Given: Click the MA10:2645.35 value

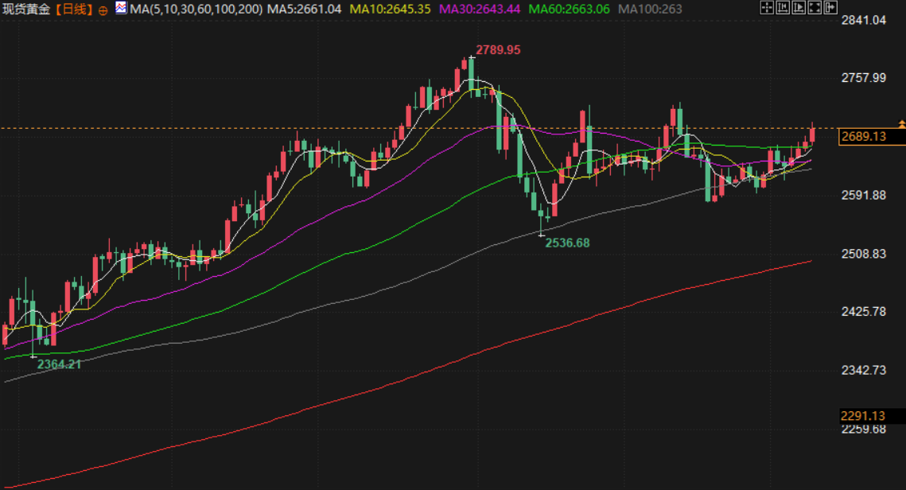Looking at the screenshot, I should coord(390,10).
